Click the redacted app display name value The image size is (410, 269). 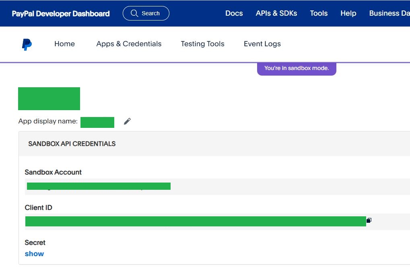(97, 122)
